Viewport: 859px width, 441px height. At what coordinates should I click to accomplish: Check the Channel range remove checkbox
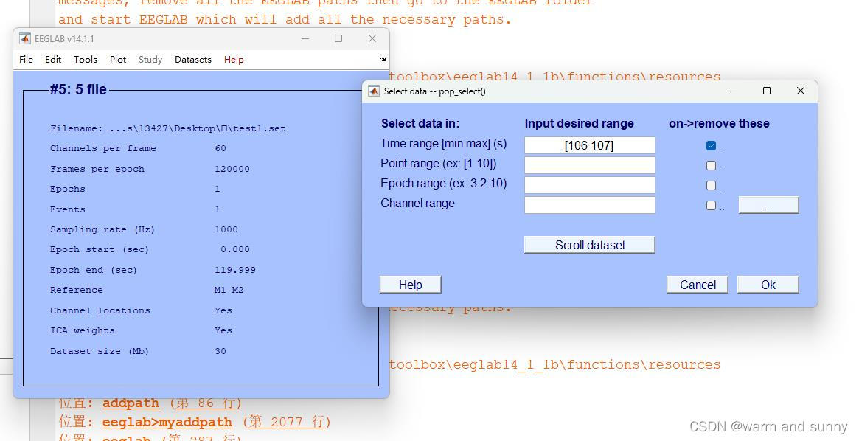click(711, 206)
